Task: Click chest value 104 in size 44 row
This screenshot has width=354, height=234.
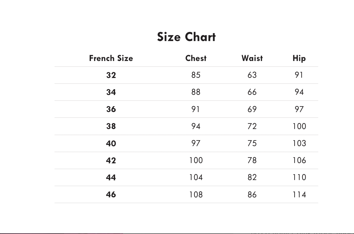Action: (196, 177)
